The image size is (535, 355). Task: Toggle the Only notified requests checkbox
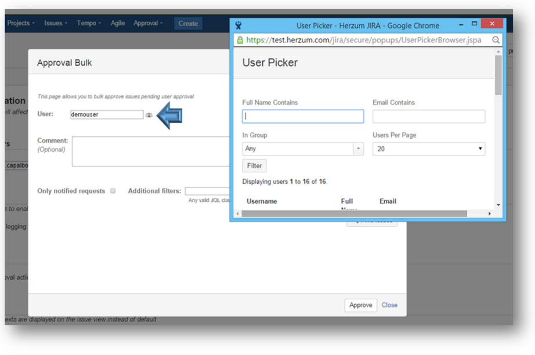pos(113,191)
